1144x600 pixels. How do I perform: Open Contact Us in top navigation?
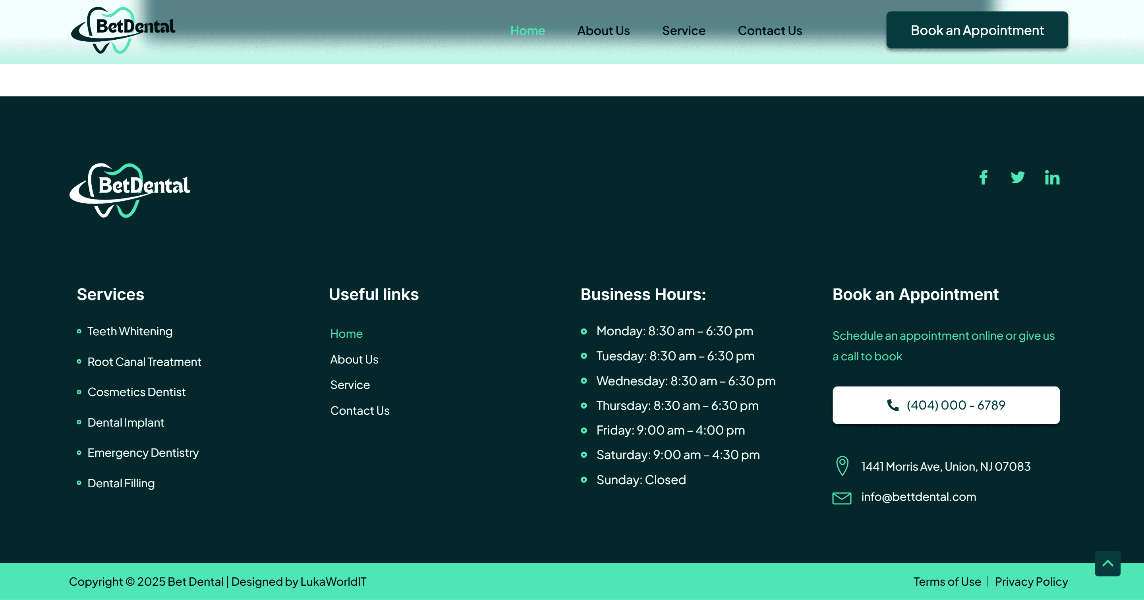770,31
